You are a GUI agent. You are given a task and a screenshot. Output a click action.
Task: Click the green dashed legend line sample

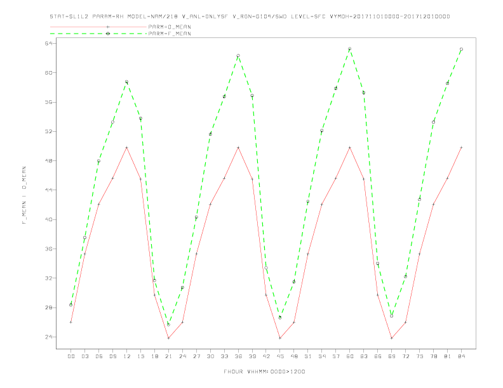coord(98,34)
